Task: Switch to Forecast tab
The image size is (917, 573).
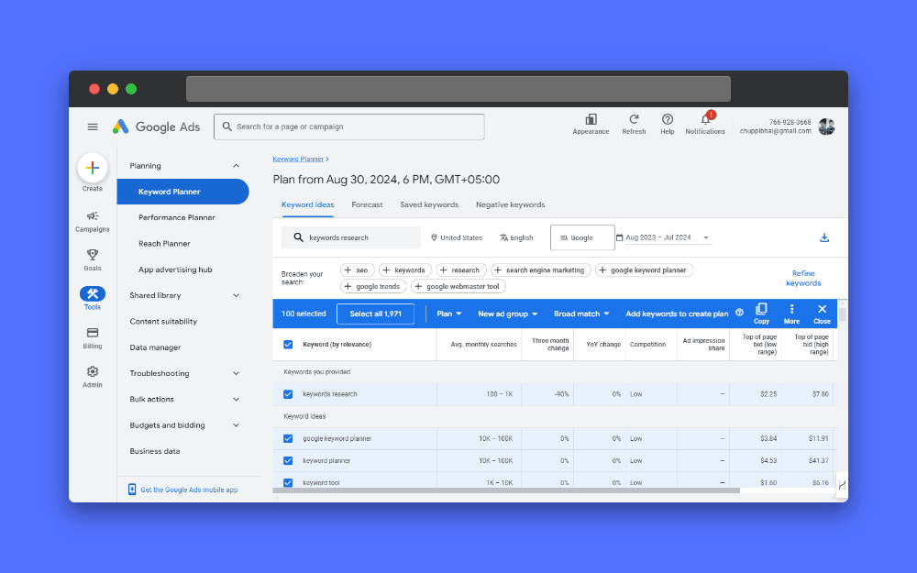Action: click(367, 204)
